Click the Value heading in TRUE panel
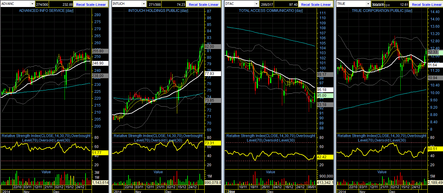Image resolution: width=443 pixels, height=193 pixels. [382, 172]
